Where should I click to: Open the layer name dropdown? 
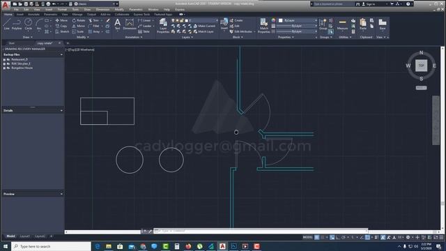tap(203, 20)
